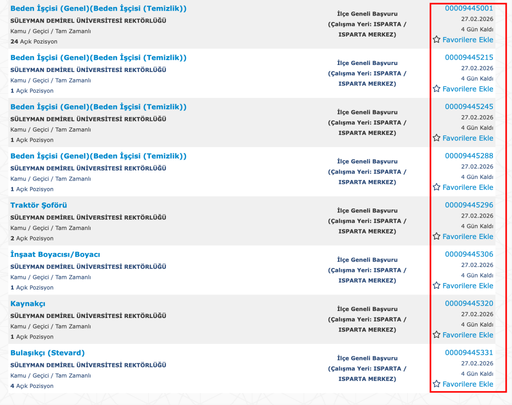Star the job listing numbered 00009445245
512x405 pixels.
pyautogui.click(x=436, y=138)
